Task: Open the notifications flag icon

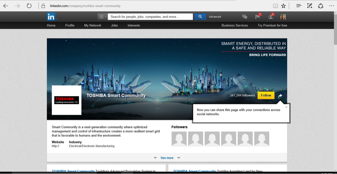Action: (x=258, y=17)
